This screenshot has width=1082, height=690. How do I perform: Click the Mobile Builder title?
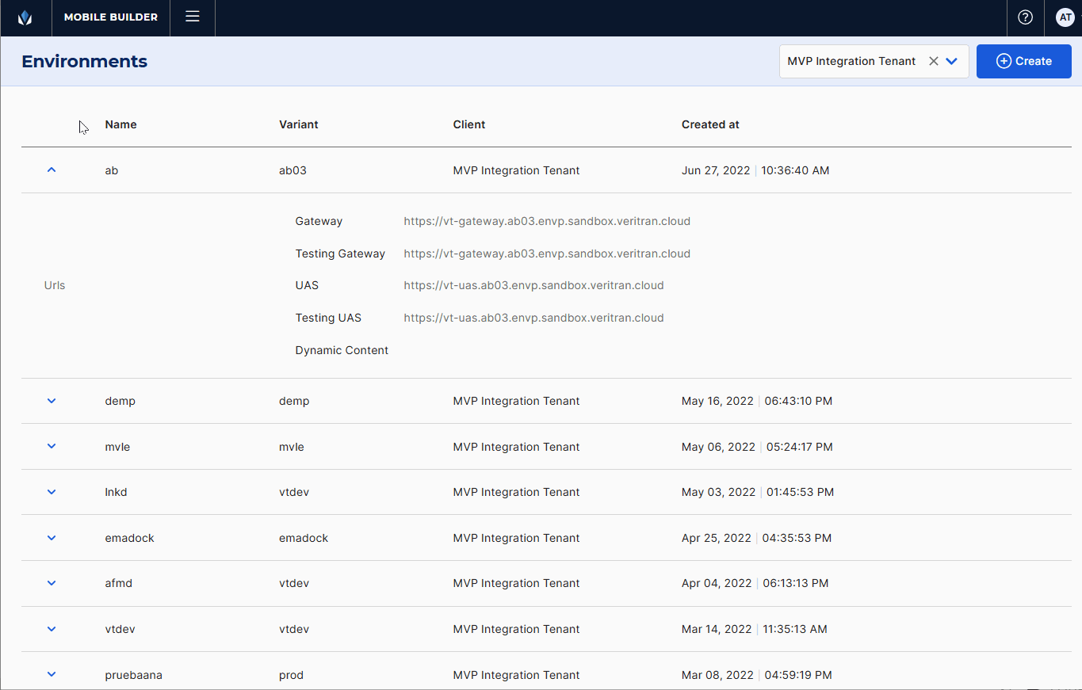click(x=110, y=17)
